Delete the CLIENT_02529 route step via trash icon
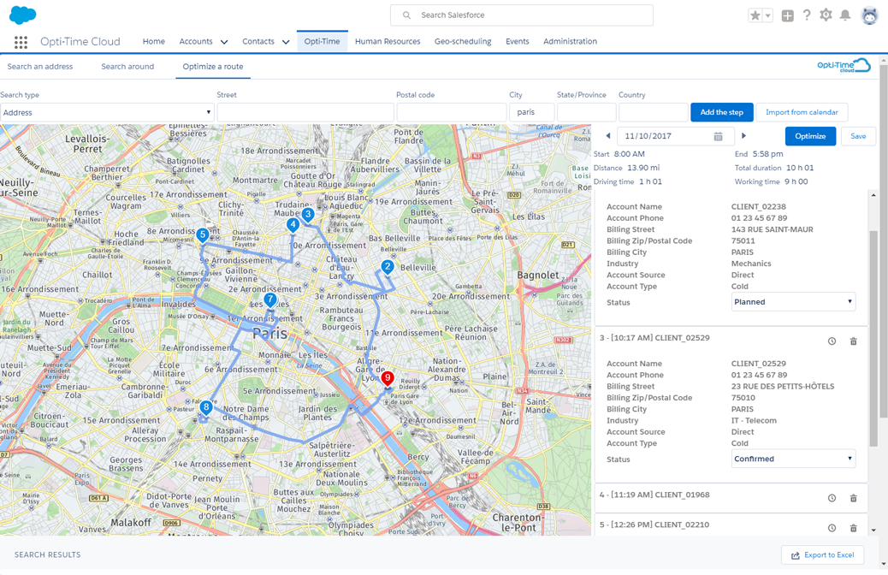The image size is (888, 575). (853, 341)
